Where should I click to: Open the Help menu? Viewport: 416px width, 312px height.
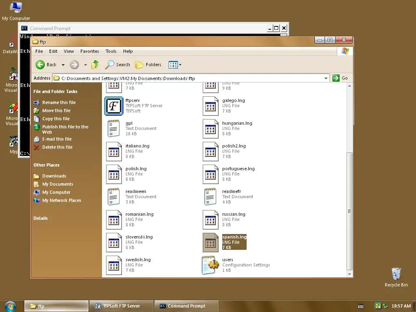tap(128, 51)
